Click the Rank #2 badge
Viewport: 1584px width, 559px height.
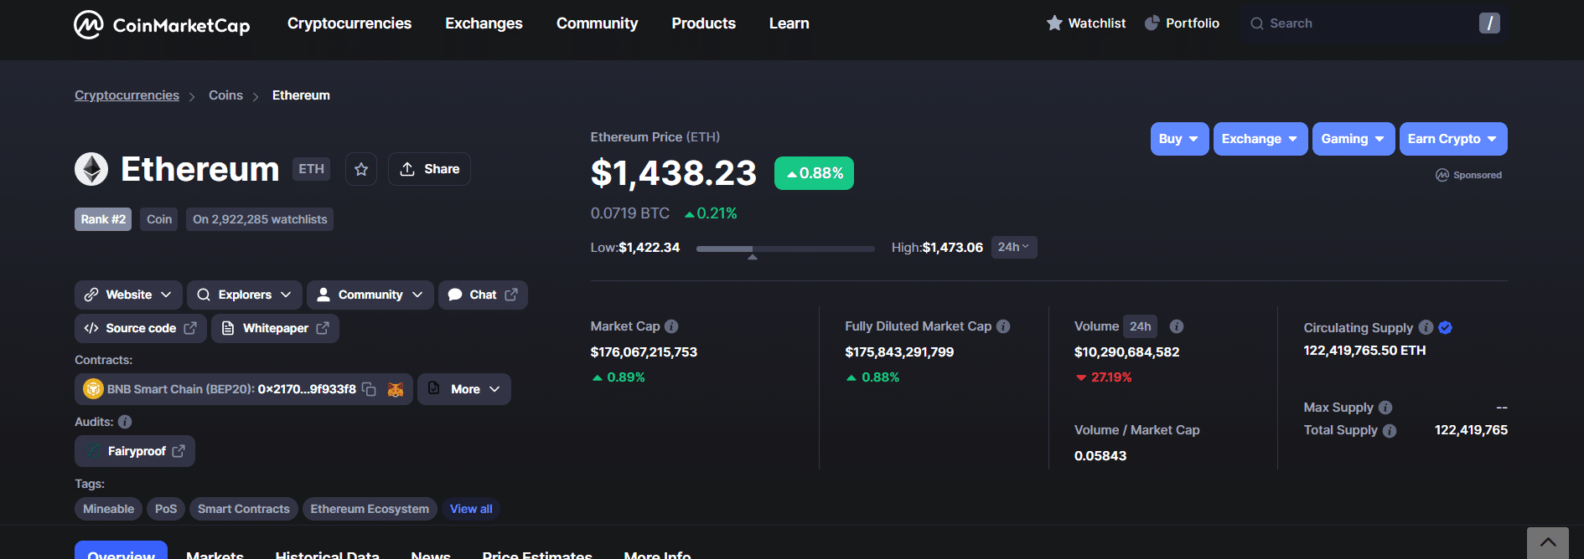103,219
